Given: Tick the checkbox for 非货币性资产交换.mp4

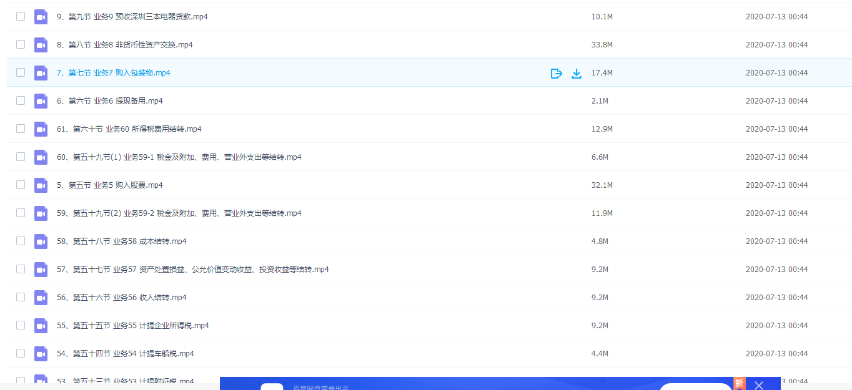Looking at the screenshot, I should [21, 44].
